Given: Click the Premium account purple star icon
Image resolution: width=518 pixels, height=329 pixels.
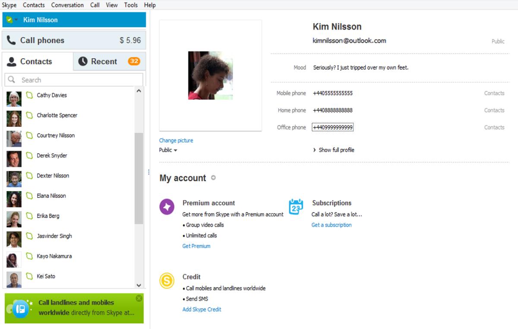Looking at the screenshot, I should coord(167,207).
